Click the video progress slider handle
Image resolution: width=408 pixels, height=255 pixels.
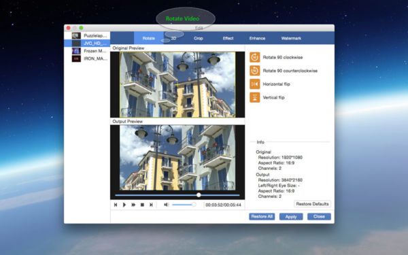199,195
